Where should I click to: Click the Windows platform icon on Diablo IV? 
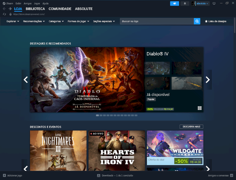tap(200, 108)
